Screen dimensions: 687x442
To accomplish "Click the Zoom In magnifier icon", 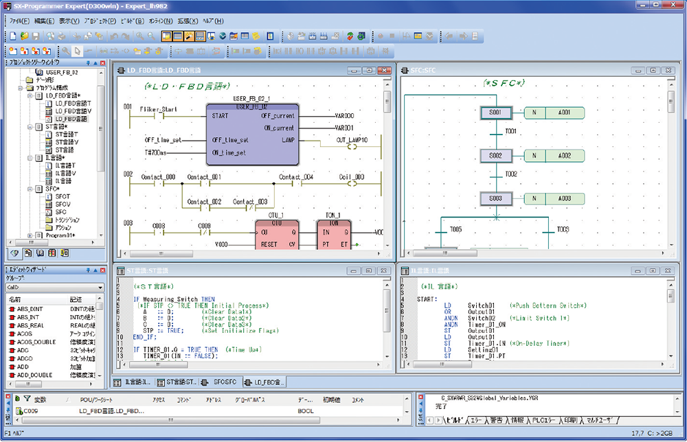I will point(139,36).
